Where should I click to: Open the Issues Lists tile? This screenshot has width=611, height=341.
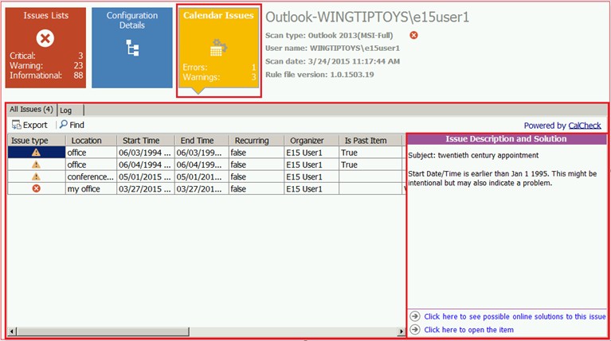45,48
